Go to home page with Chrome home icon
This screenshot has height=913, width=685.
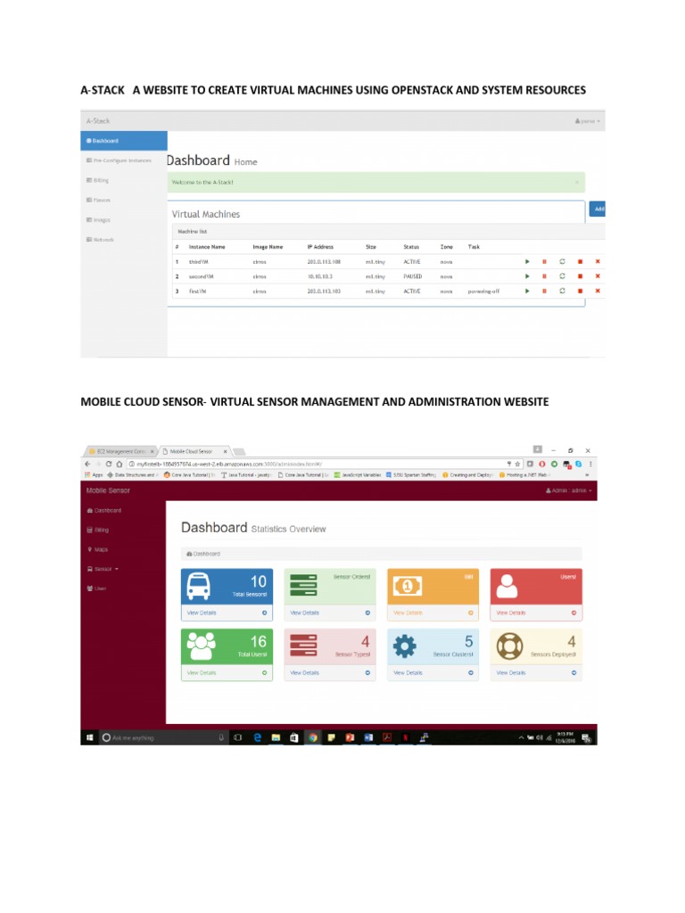click(120, 464)
